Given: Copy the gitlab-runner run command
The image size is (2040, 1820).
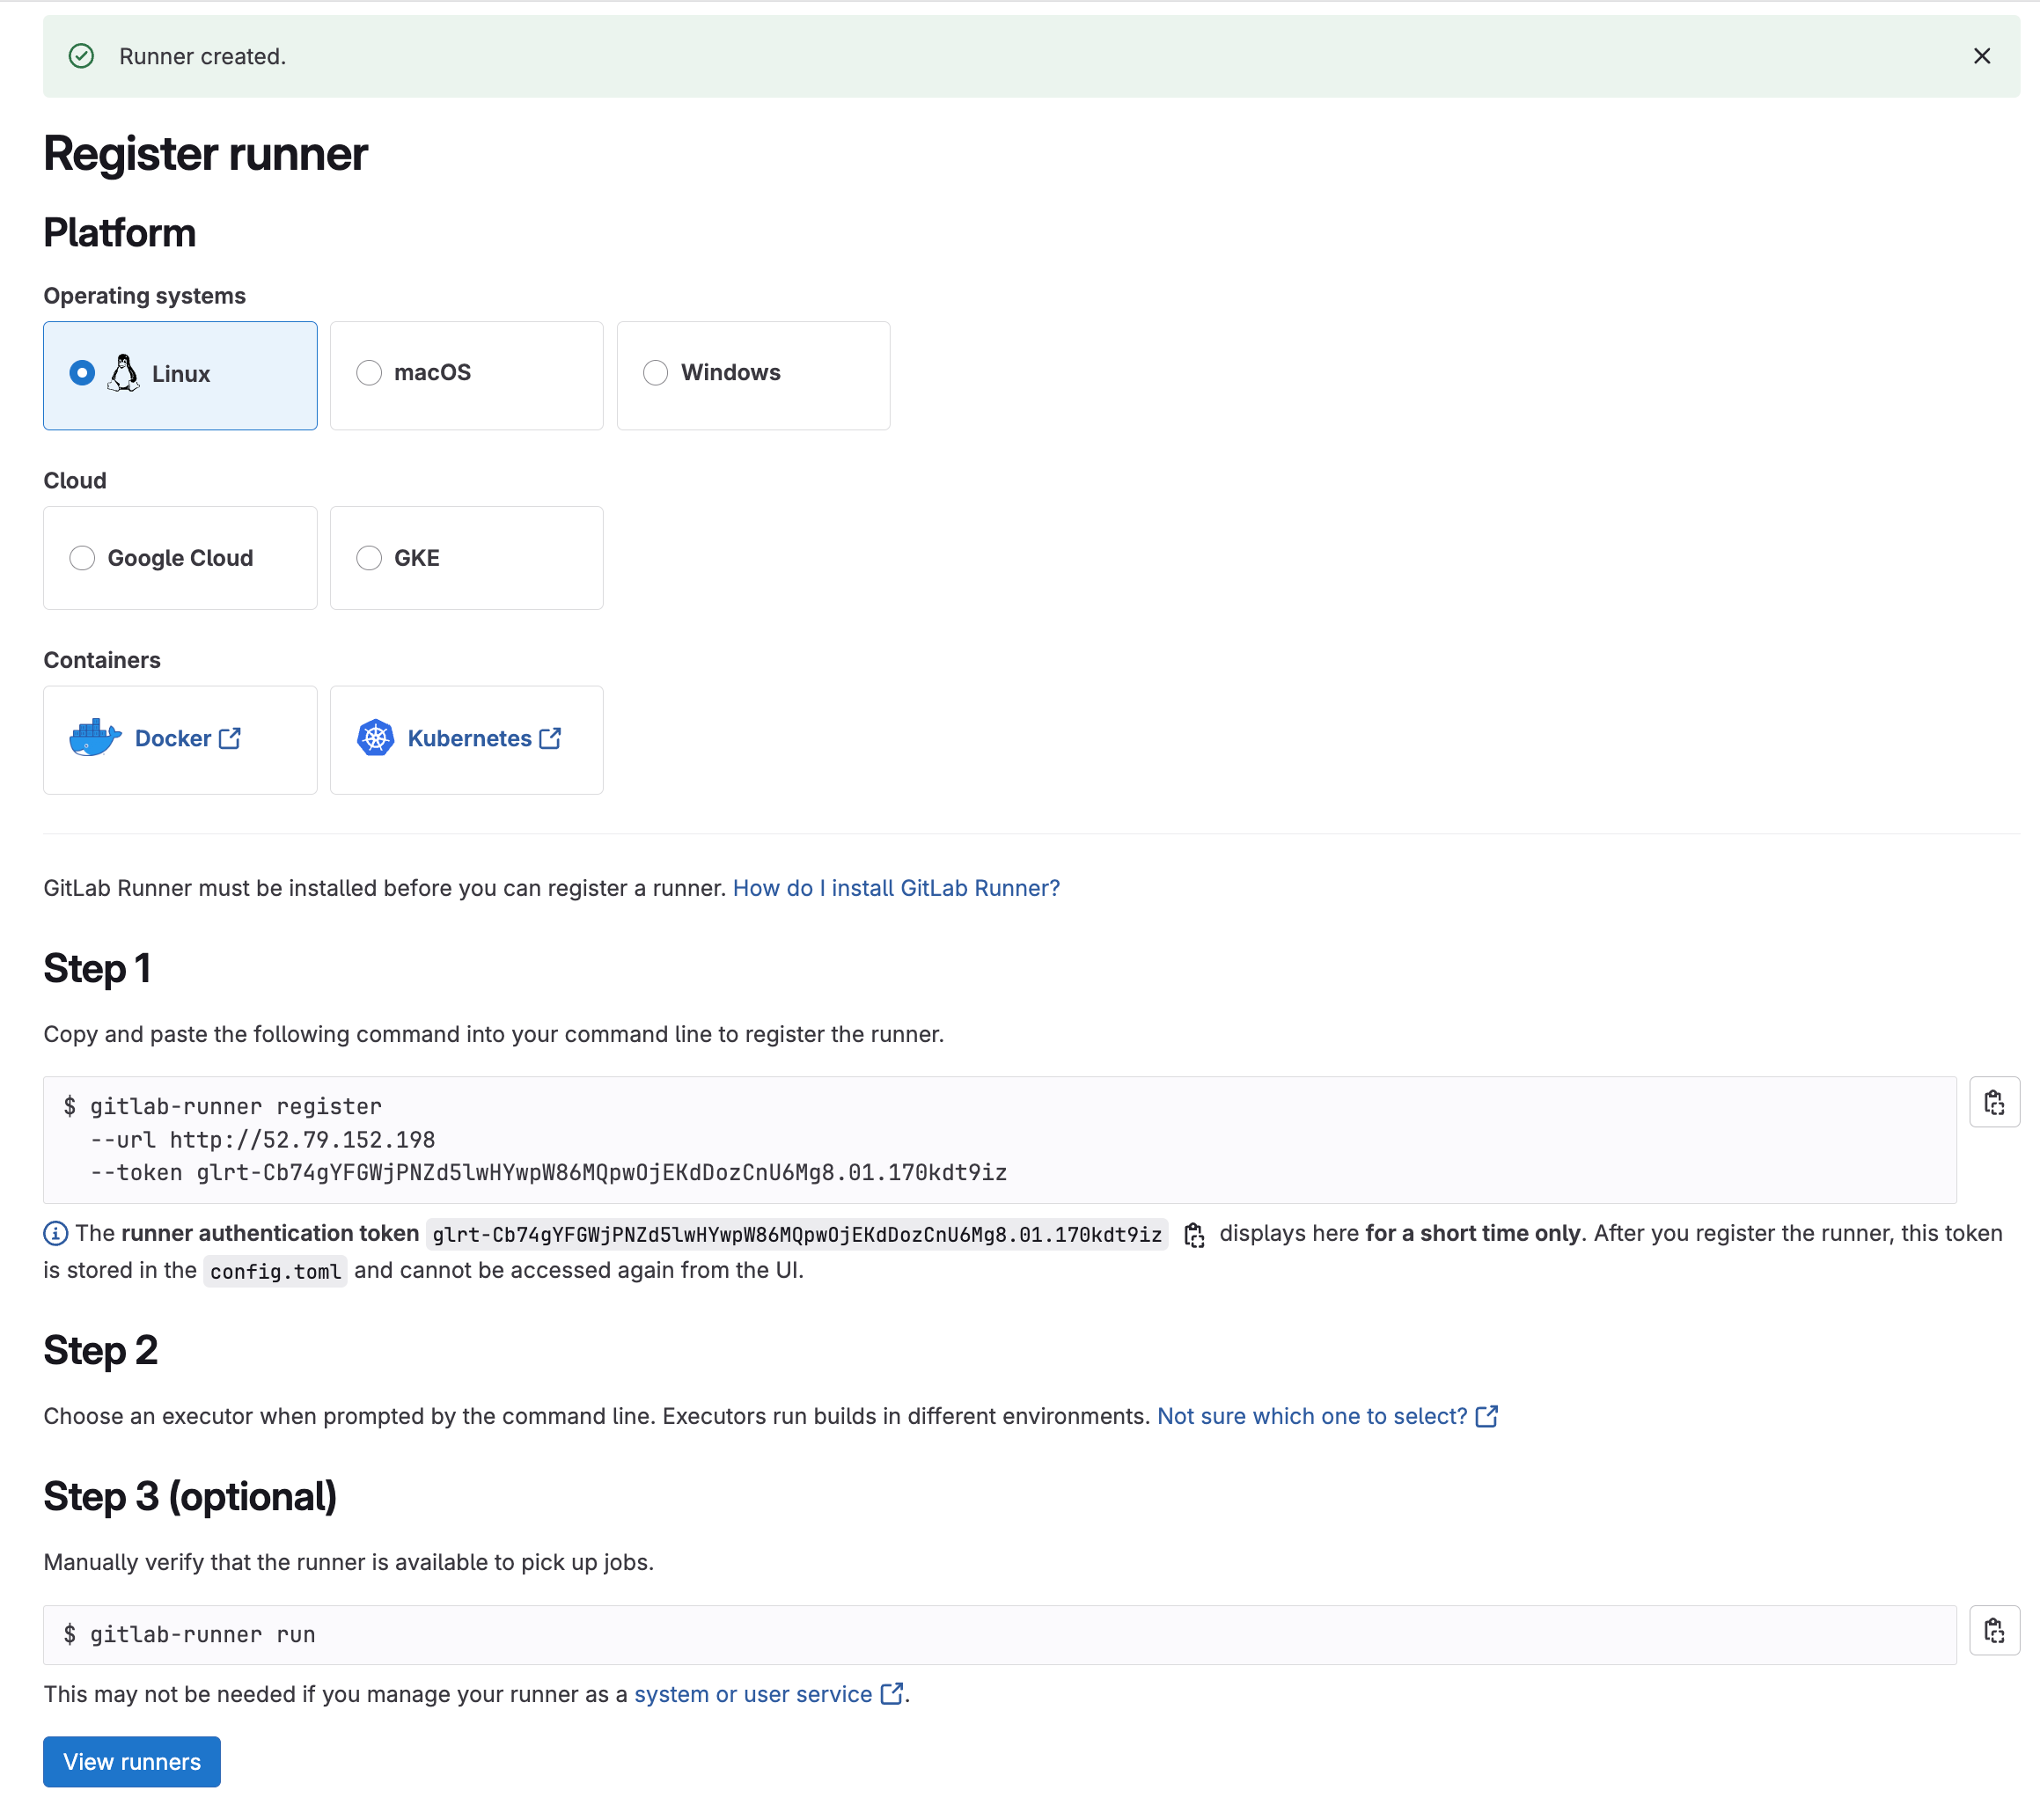Looking at the screenshot, I should pos(1994,1630).
